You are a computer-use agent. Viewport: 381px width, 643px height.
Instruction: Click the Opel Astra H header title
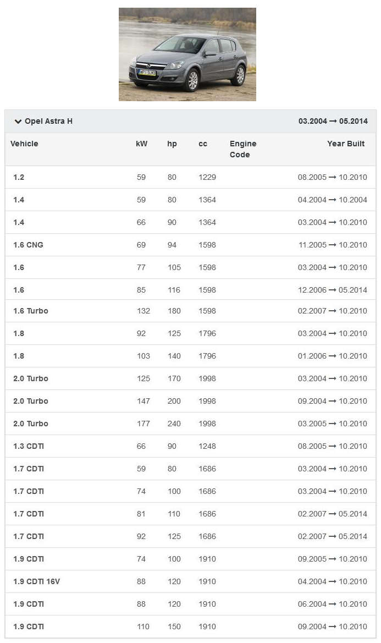[48, 122]
